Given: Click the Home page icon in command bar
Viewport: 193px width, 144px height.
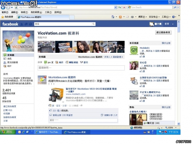Looking at the screenshot, I should pos(113,17).
